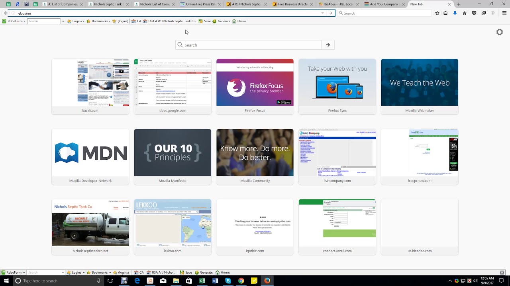Click the new tab page Search field

coord(249,45)
